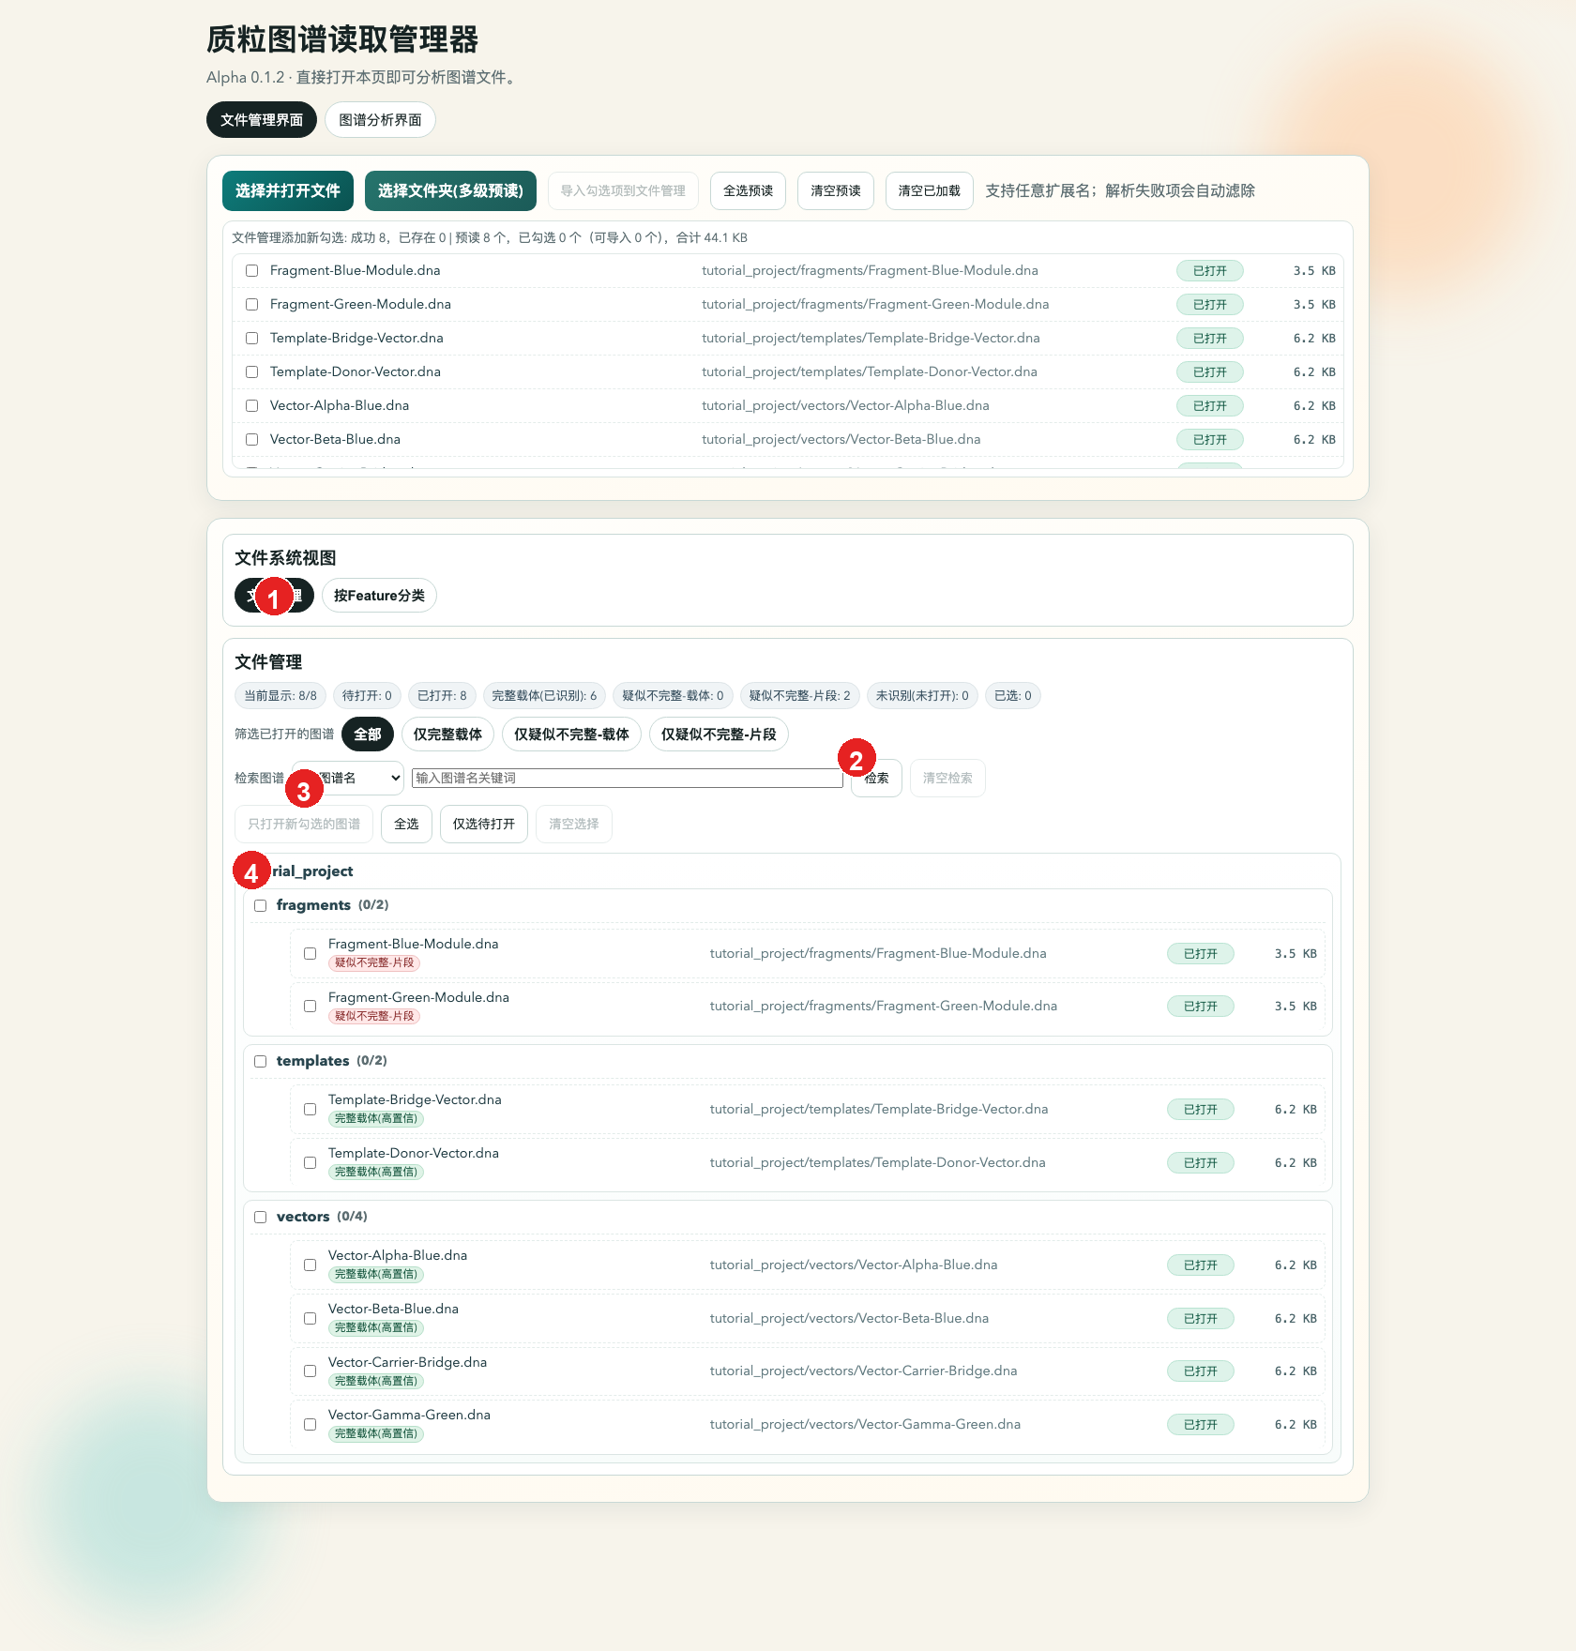Tick the vectors folder checkbox
This screenshot has height=1651, width=1576.
[x=261, y=1218]
